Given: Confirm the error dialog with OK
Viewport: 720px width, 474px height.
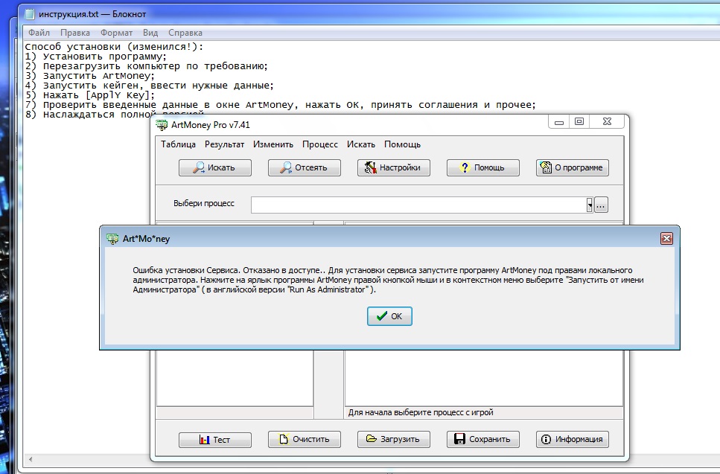Looking at the screenshot, I should 389,316.
